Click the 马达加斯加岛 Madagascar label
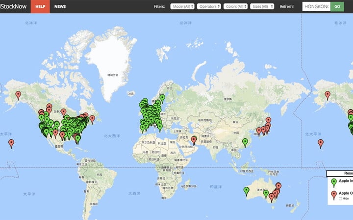 point(189,186)
